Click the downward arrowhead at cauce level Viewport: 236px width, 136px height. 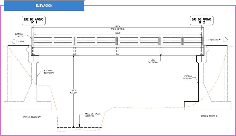(80, 126)
